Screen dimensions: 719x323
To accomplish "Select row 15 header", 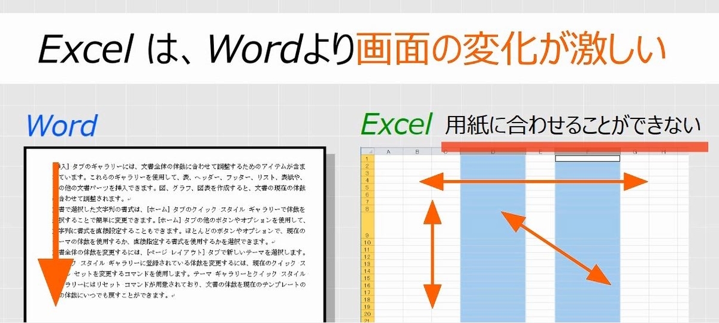I will 367,279.
